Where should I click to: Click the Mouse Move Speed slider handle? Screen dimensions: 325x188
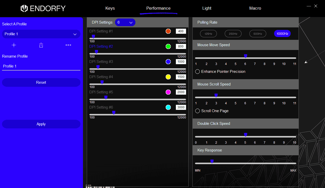(246, 56)
